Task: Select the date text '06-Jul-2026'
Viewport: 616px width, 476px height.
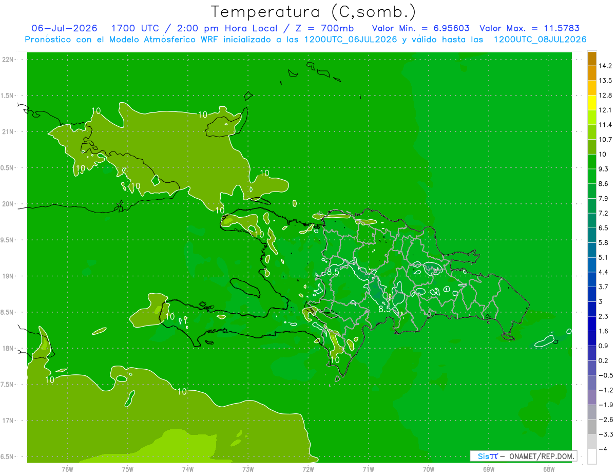Action: (64, 28)
